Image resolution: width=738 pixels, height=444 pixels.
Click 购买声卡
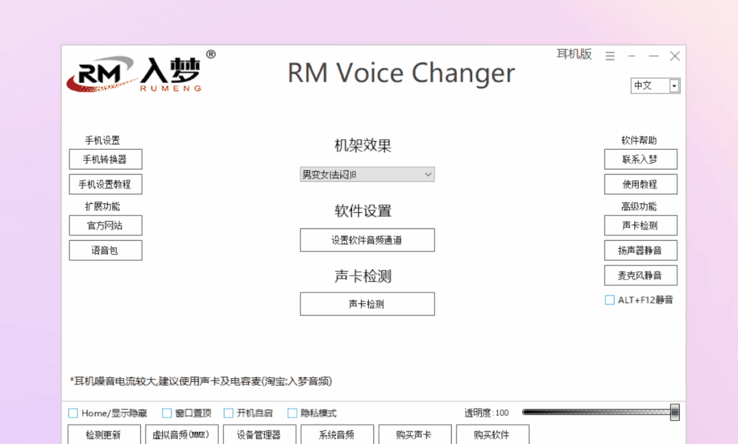(415, 434)
